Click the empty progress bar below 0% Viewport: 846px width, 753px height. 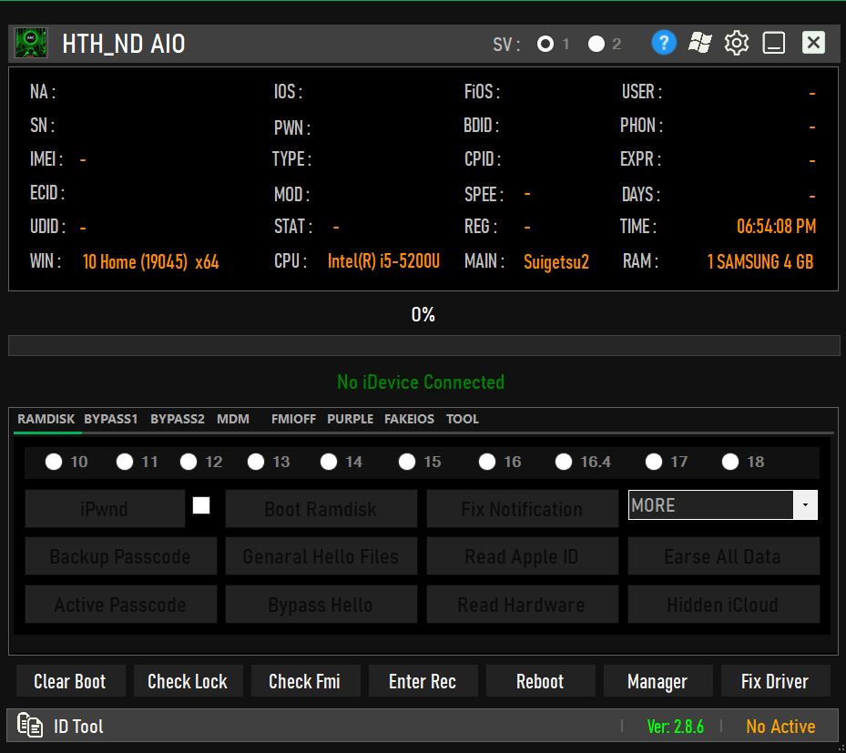[x=424, y=346]
